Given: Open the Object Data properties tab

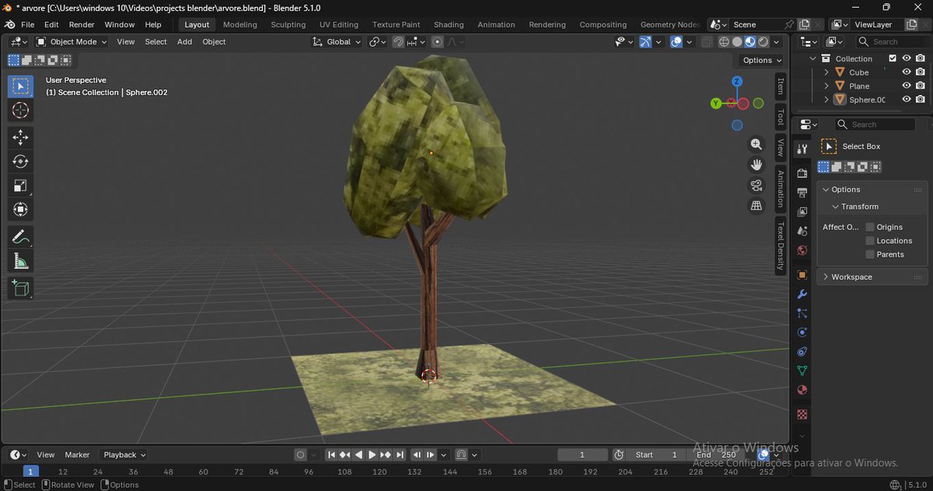Looking at the screenshot, I should [802, 371].
